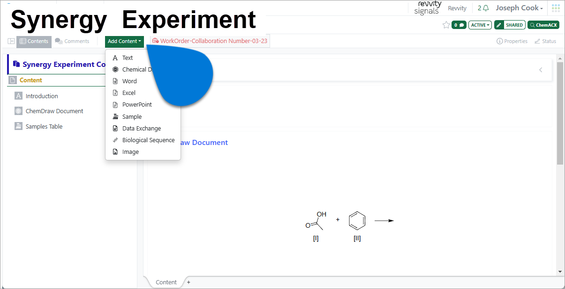Click the Chemical Drawing menu icon
The height and width of the screenshot is (289, 565).
115,70
